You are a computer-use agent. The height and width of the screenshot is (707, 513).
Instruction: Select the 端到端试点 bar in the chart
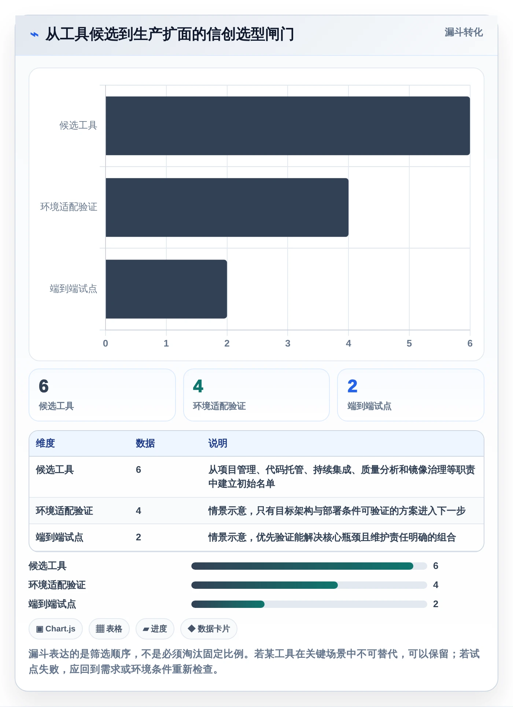click(166, 289)
